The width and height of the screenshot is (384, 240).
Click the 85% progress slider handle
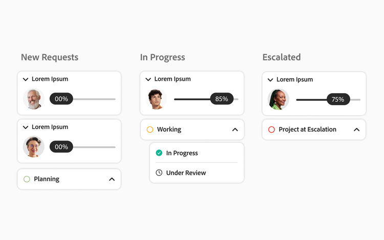click(x=222, y=99)
